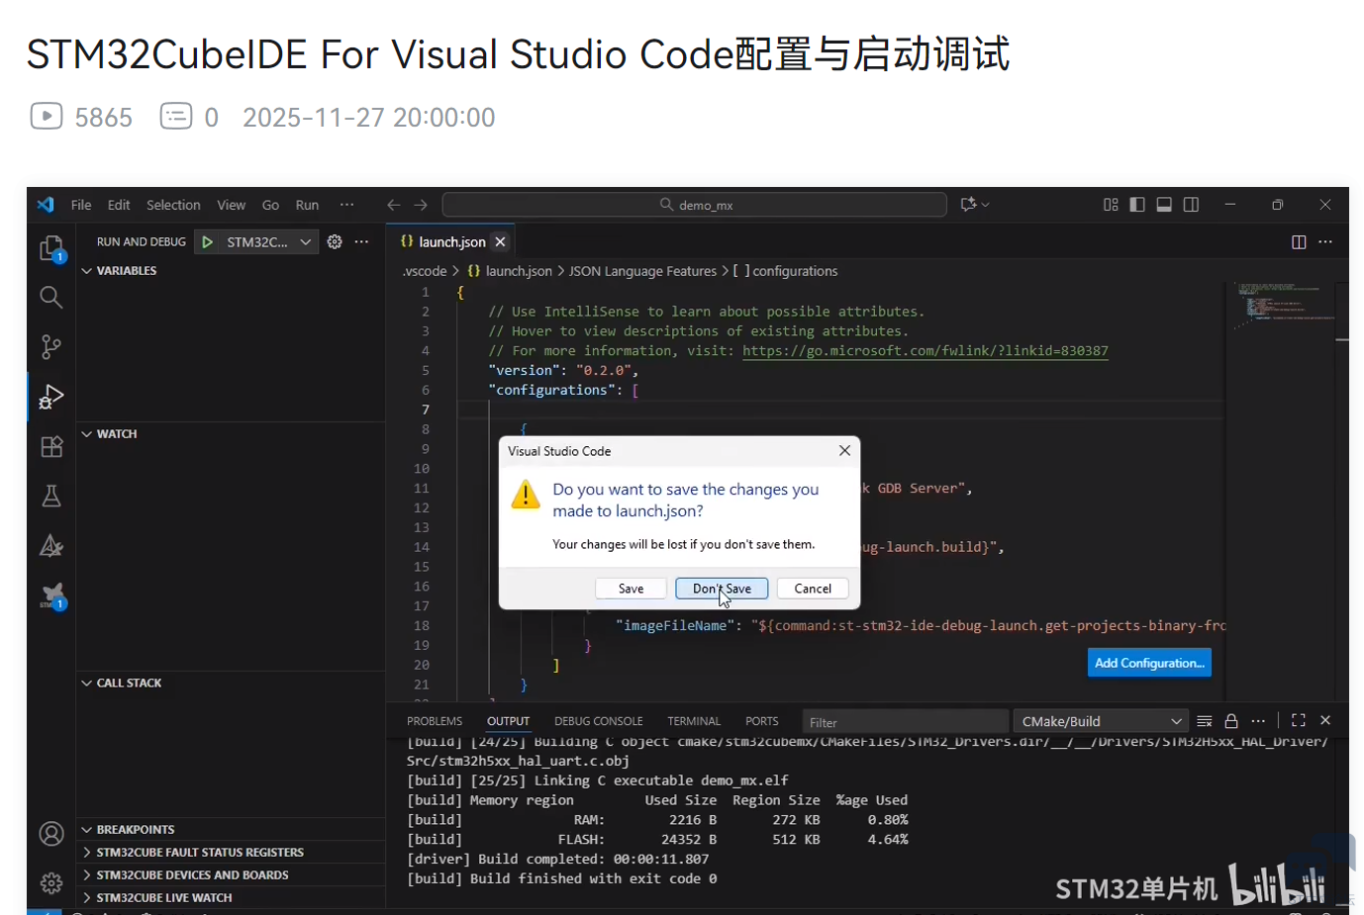
Task: Open the Explorer view in activity bar
Action: pos(51,247)
